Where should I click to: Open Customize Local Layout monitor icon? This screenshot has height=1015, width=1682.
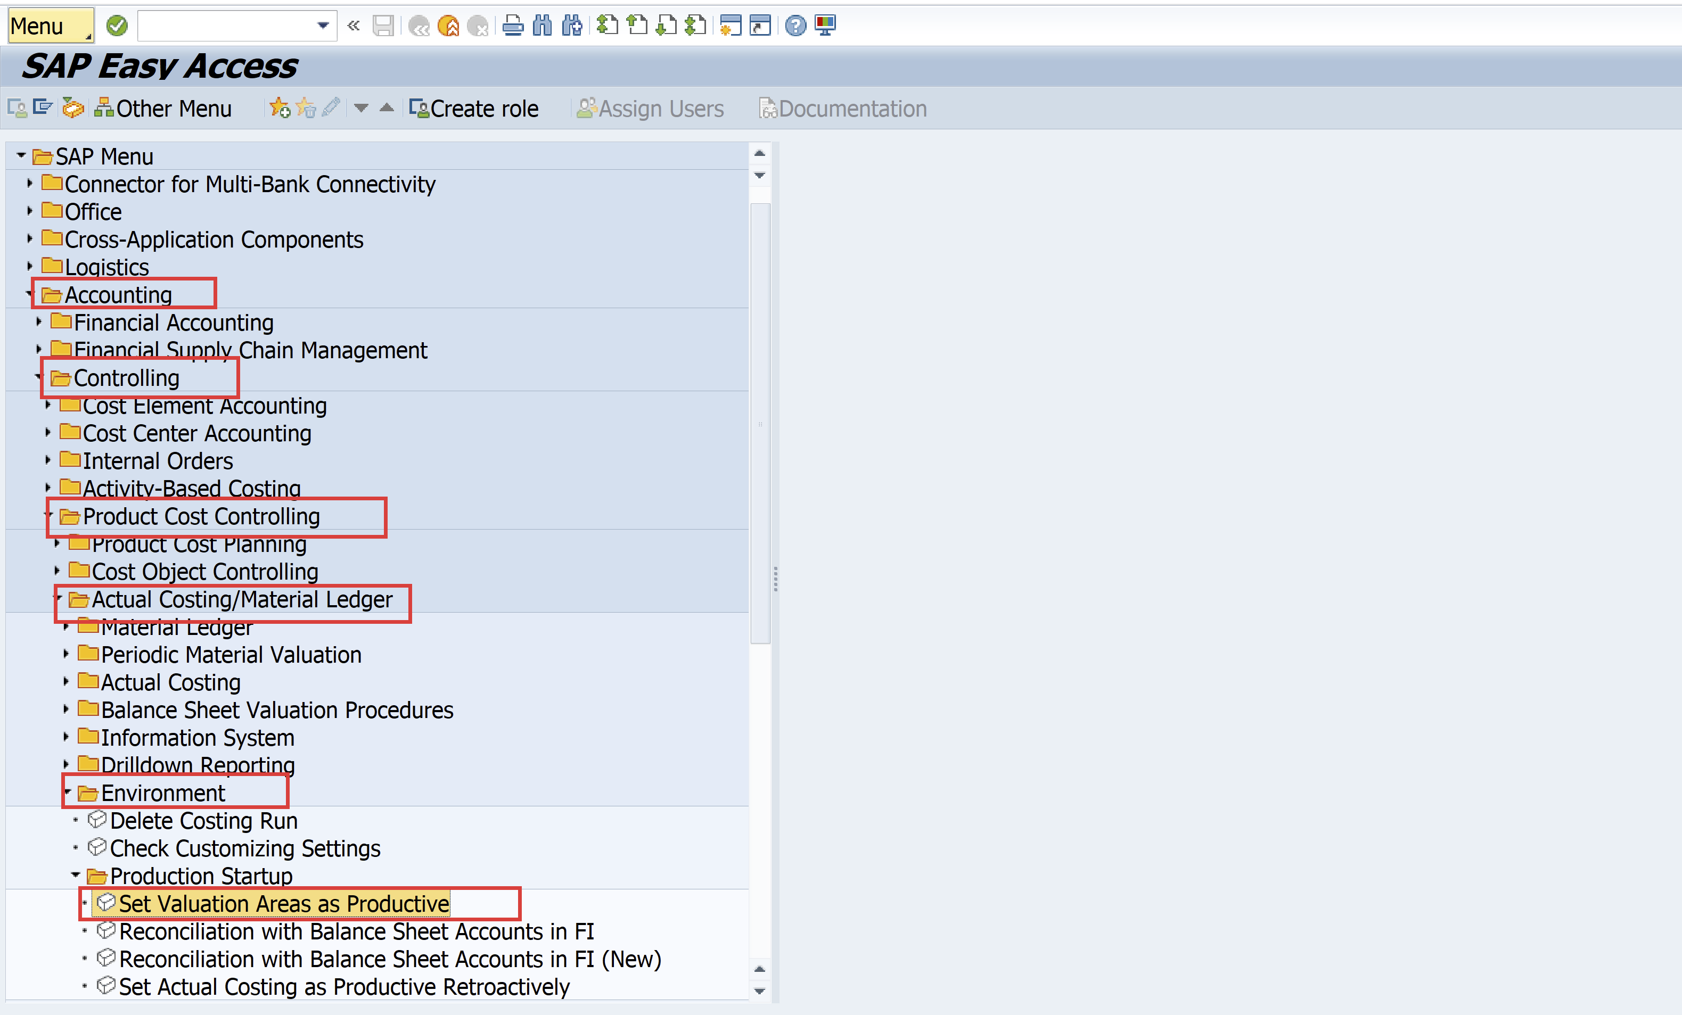click(825, 26)
